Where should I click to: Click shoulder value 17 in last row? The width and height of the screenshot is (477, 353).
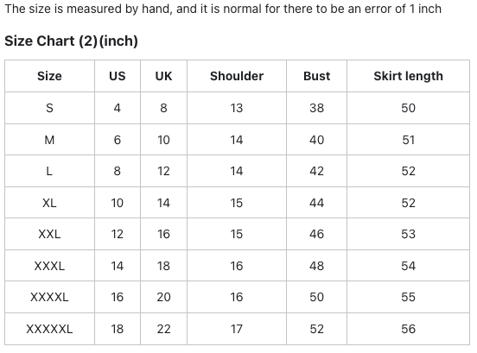[237, 329]
